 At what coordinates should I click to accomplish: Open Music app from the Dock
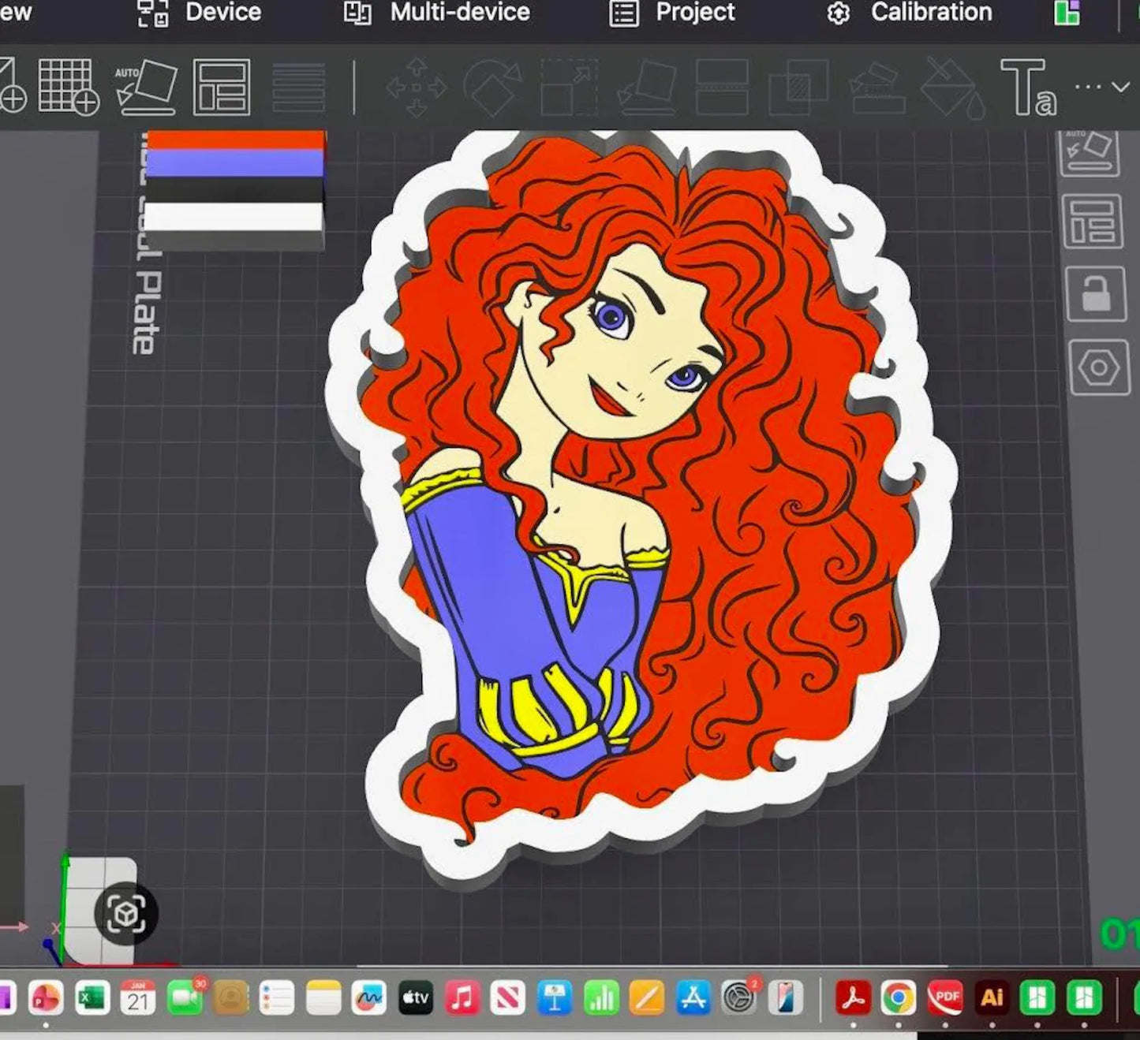pyautogui.click(x=462, y=999)
